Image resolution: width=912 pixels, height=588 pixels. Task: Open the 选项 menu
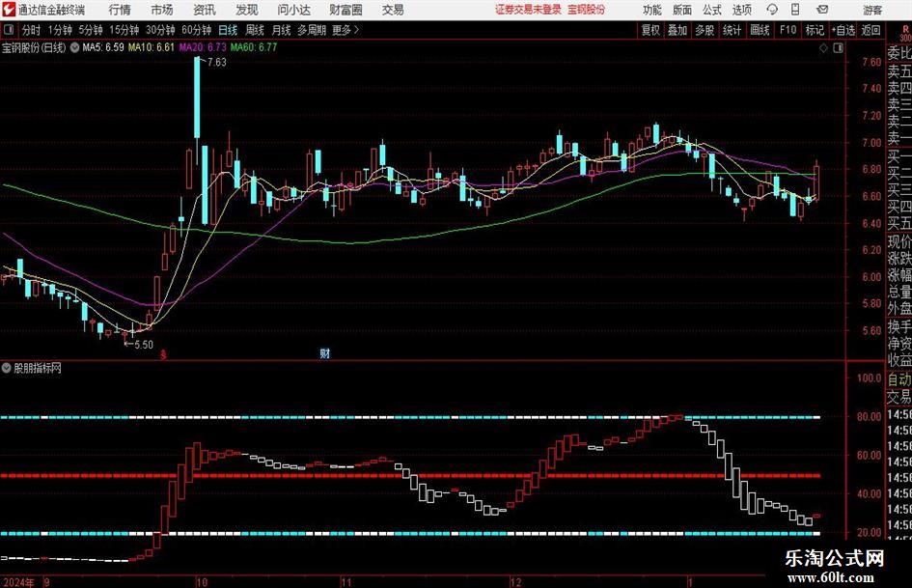pyautogui.click(x=741, y=10)
